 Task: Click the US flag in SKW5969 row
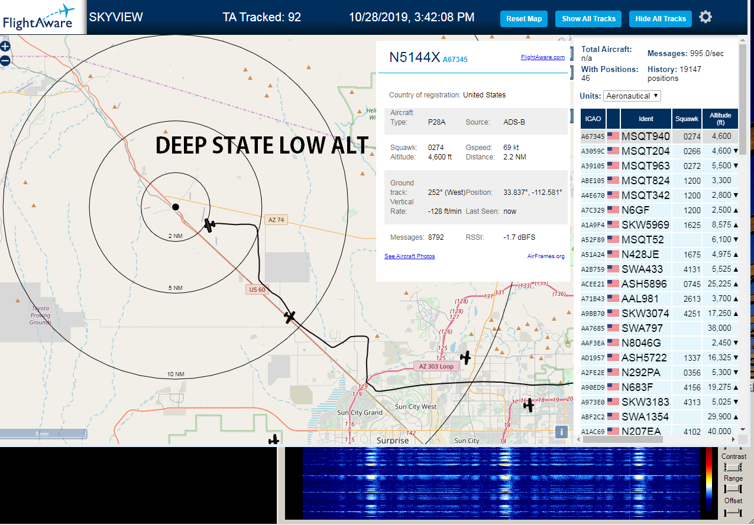click(x=613, y=225)
